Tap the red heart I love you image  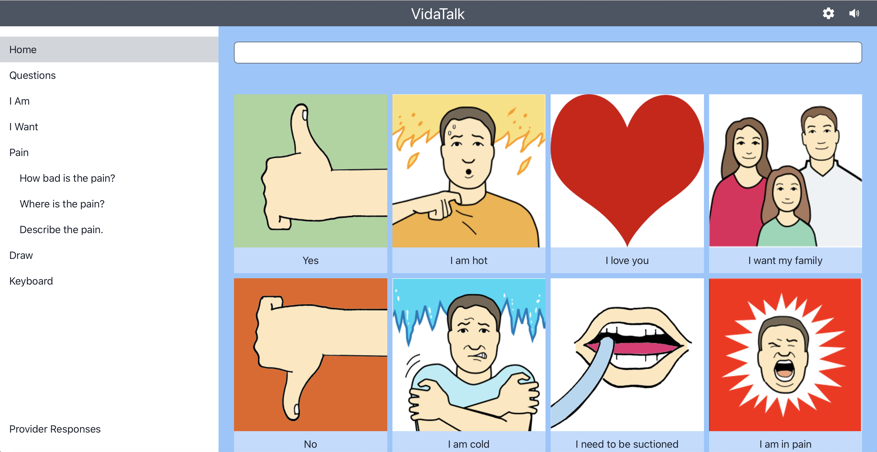[x=627, y=171]
